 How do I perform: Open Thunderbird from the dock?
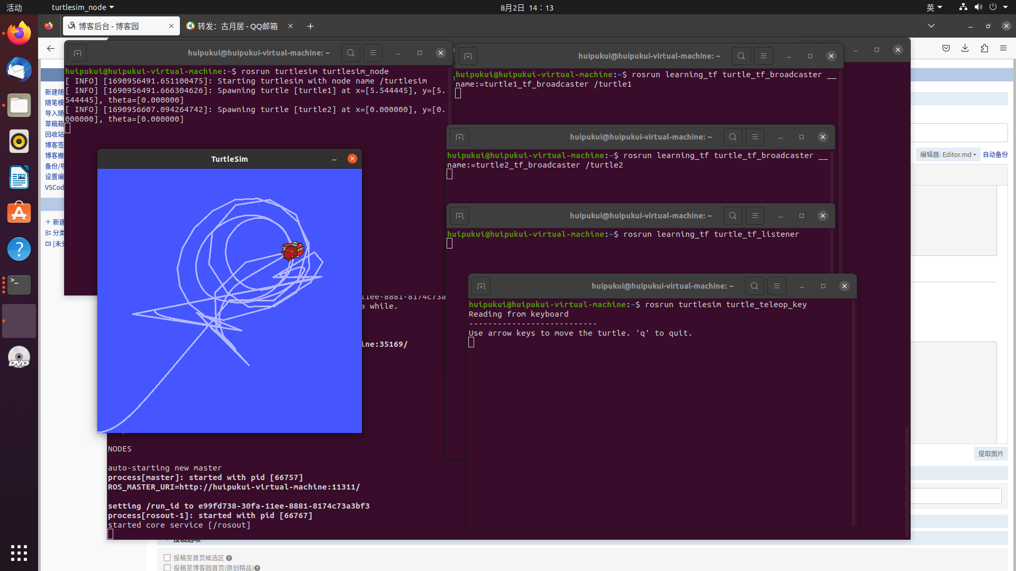(x=19, y=70)
